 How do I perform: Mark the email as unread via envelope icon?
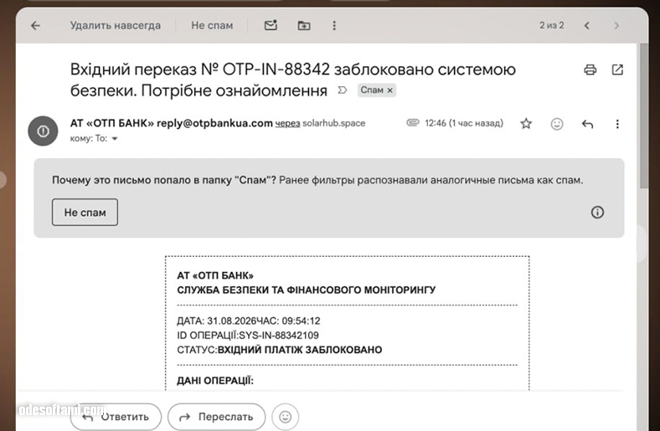pyautogui.click(x=271, y=25)
